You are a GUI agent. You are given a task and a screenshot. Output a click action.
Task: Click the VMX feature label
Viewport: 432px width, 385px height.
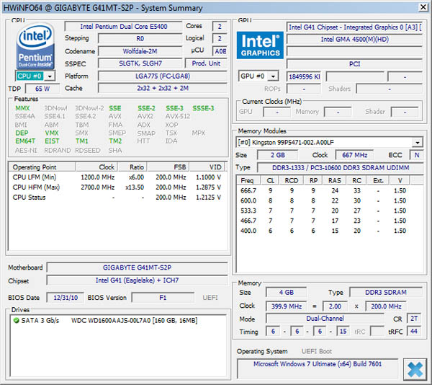click(52, 133)
